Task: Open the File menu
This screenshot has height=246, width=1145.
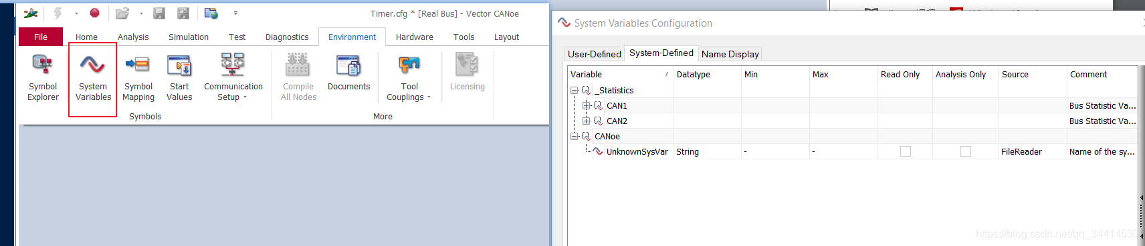Action: [x=41, y=37]
